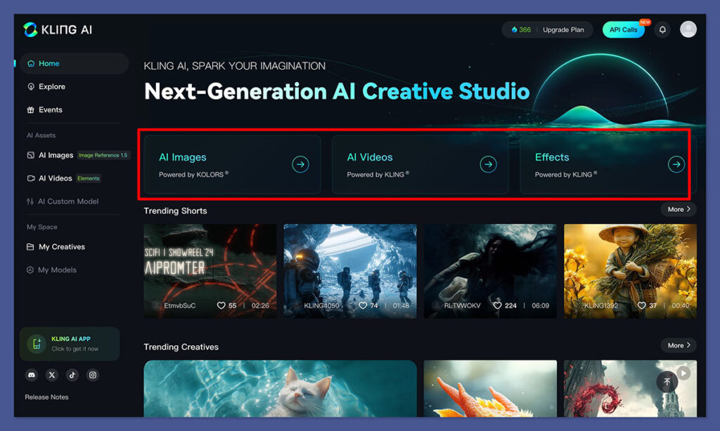This screenshot has width=720, height=431.
Task: Open the sleeping white cat thumbnail
Action: [x=280, y=390]
